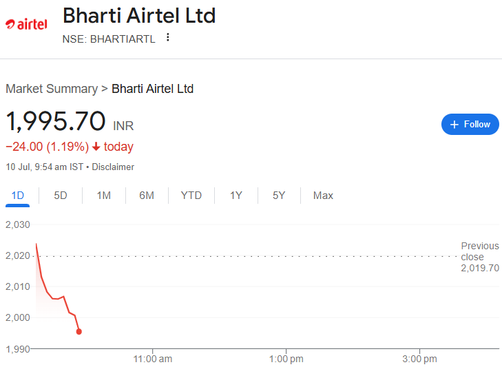
Task: Open the three-dot more options menu
Action: [x=167, y=37]
